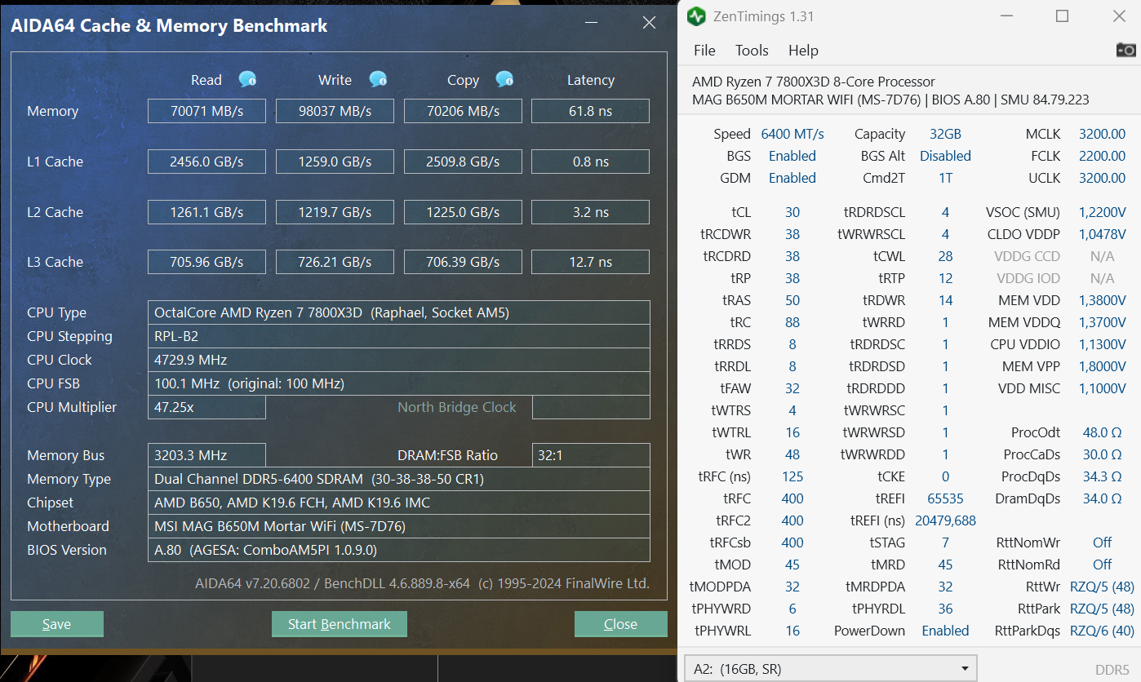The width and height of the screenshot is (1141, 682).
Task: Close the ZenTimings window
Action: click(x=1119, y=16)
